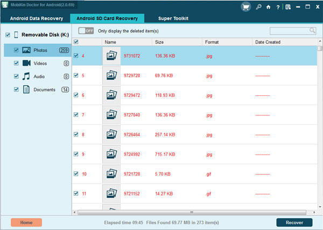Go to the home icon in title bar

[x=268, y=7]
